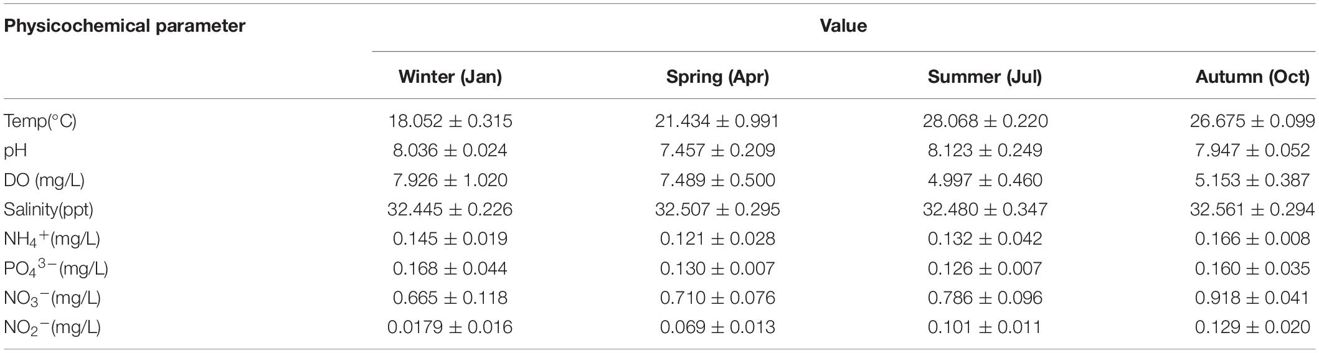Select the PO43−(mg/L) row label
This screenshot has width=1319, height=353.
56,268
